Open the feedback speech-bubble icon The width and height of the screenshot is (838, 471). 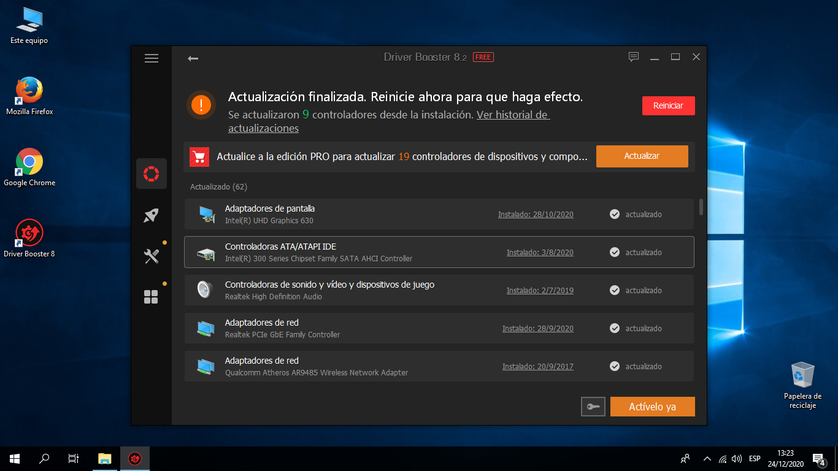pos(634,57)
